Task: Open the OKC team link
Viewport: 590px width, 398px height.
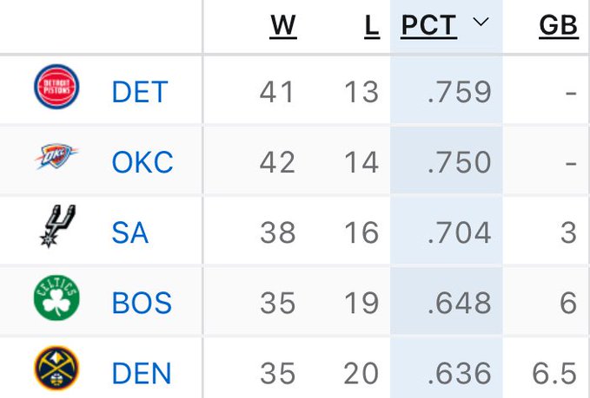Action: coord(142,162)
